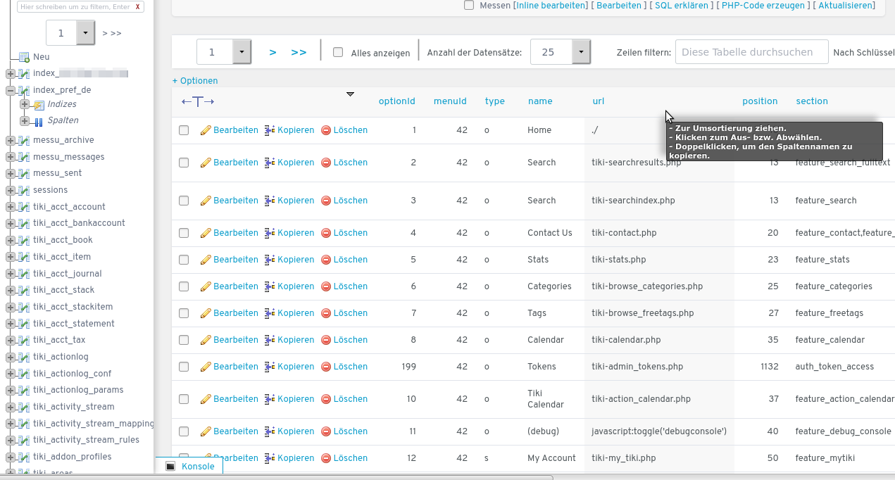The height and width of the screenshot is (480, 895).
Task: Click the table icon beside tiki_acct_tax
Action: click(24, 340)
